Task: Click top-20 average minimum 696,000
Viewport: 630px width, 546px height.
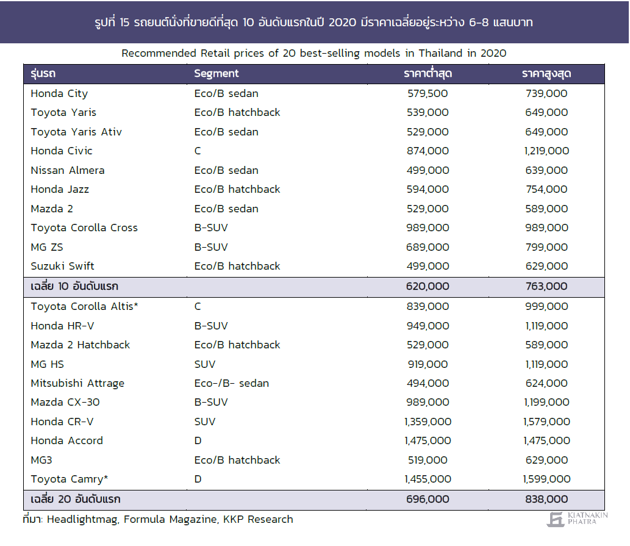Action: 428,500
